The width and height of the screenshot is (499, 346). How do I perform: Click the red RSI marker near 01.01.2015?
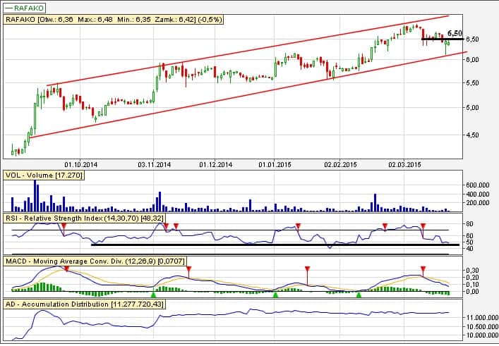(x=298, y=225)
